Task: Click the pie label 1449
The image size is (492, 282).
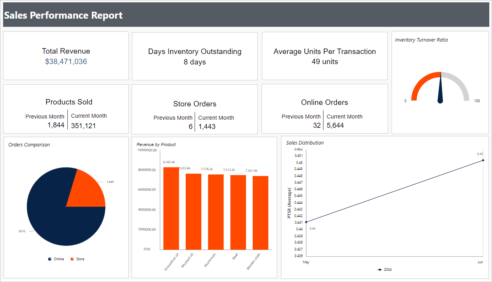Action: tap(110, 182)
